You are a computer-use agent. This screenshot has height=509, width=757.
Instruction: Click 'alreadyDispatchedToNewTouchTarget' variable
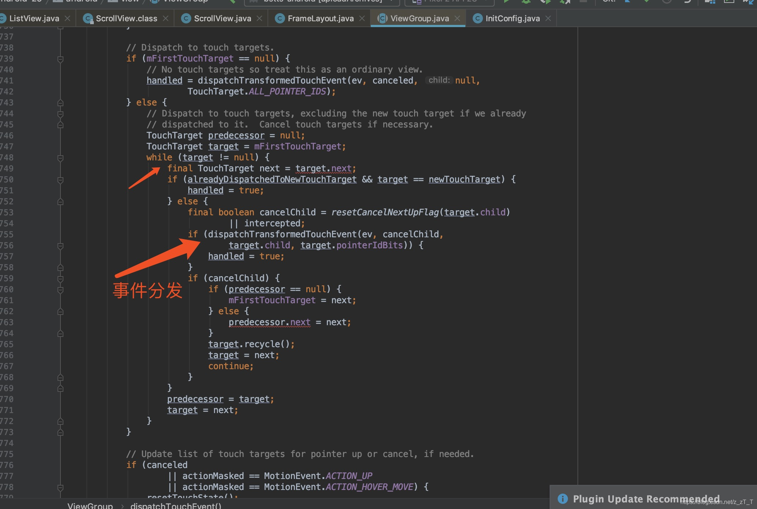[x=272, y=179]
